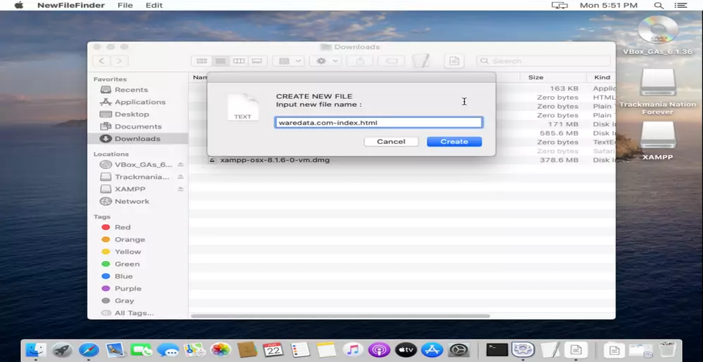The width and height of the screenshot is (703, 362).
Task: Open Photos from the Dock
Action: (x=220, y=349)
